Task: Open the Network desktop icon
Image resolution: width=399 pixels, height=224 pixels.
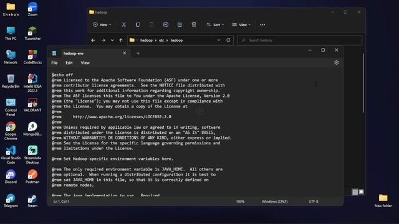Action: tap(11, 57)
